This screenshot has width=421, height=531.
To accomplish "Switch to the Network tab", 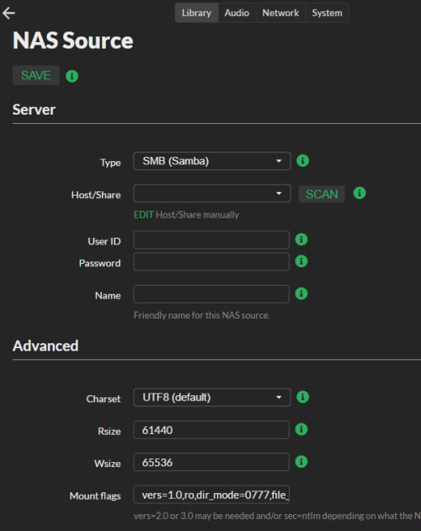I will click(x=280, y=13).
